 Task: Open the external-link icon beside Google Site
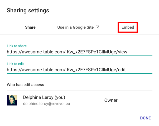(97, 27)
